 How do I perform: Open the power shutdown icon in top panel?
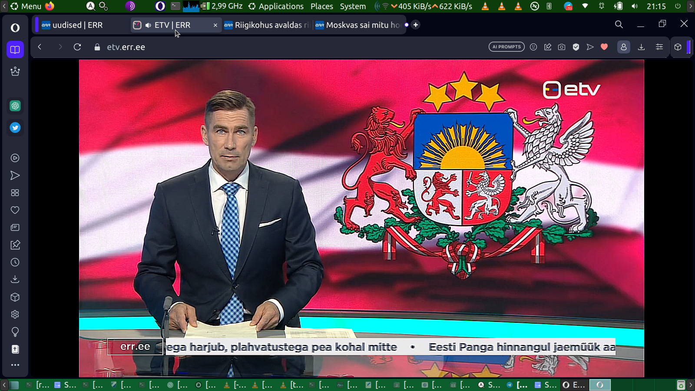point(678,6)
